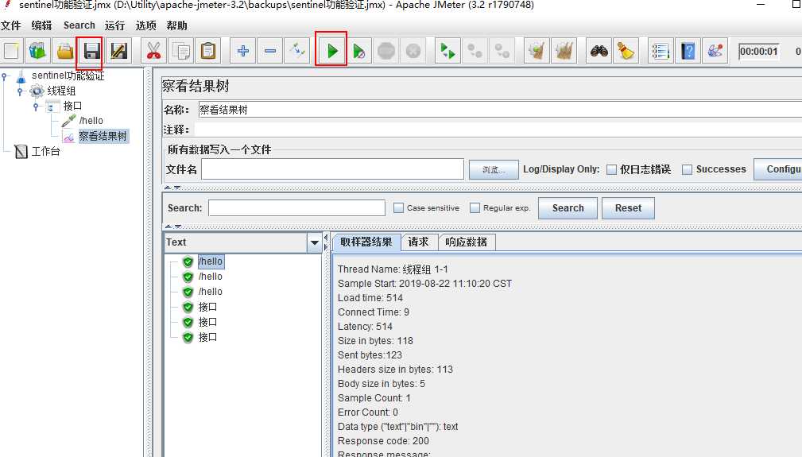The height and width of the screenshot is (457, 802).
Task: Open the 选项 menu
Action: [145, 25]
